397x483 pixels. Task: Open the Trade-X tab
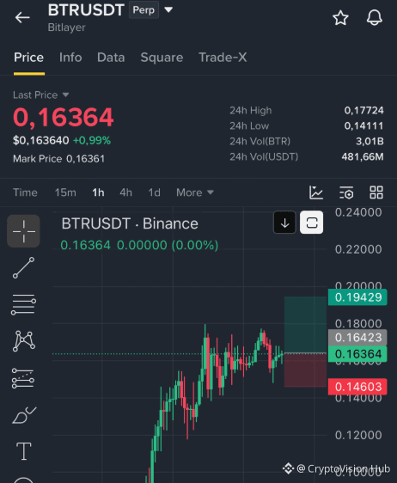tap(223, 58)
